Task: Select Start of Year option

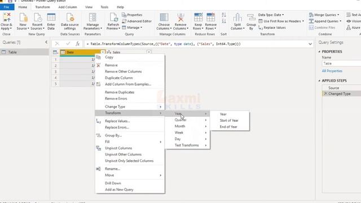Action: pyautogui.click(x=230, y=120)
